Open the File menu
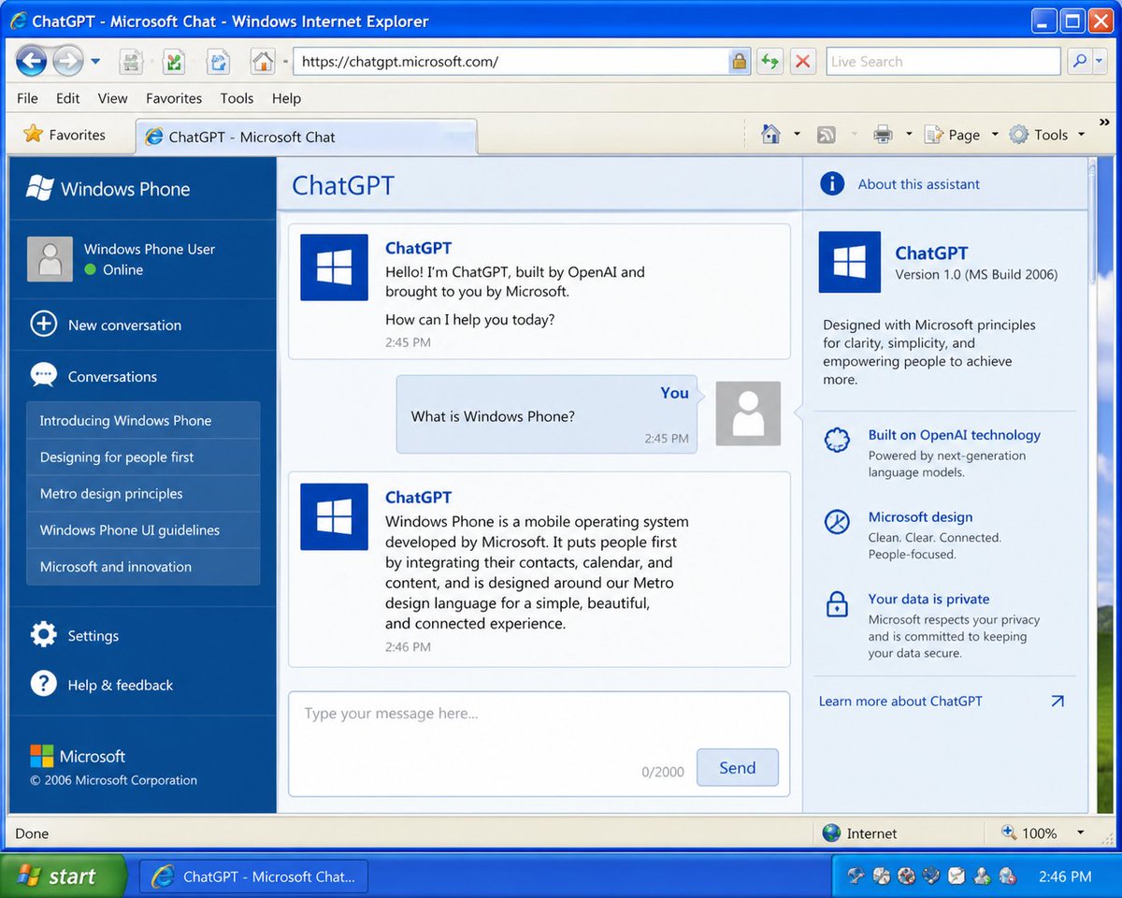This screenshot has width=1122, height=898. [28, 98]
